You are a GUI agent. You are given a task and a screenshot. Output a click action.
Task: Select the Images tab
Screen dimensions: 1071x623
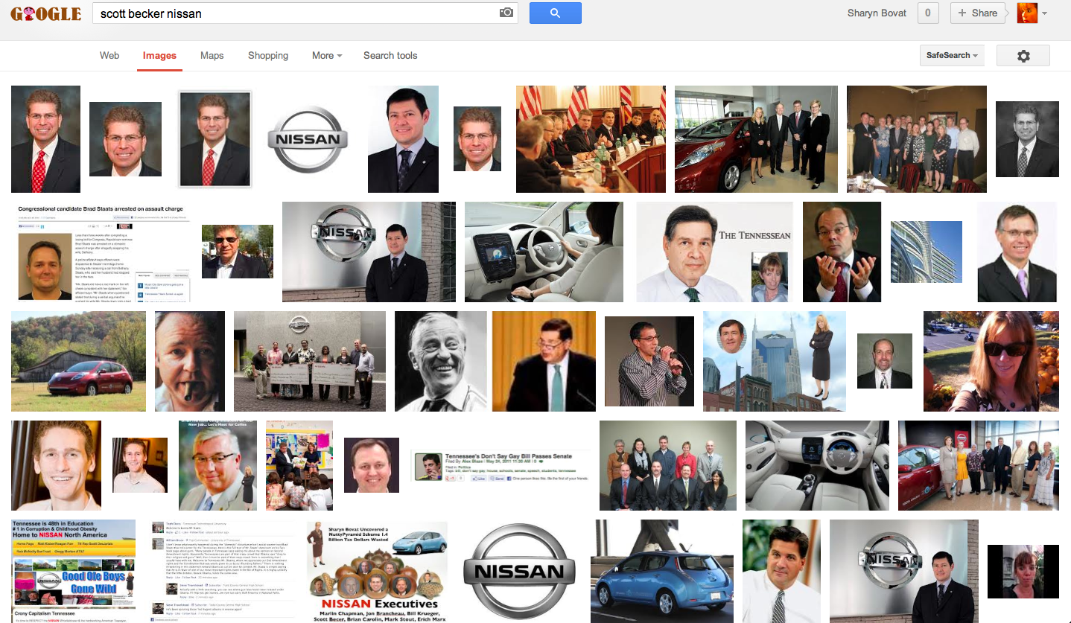pos(159,56)
